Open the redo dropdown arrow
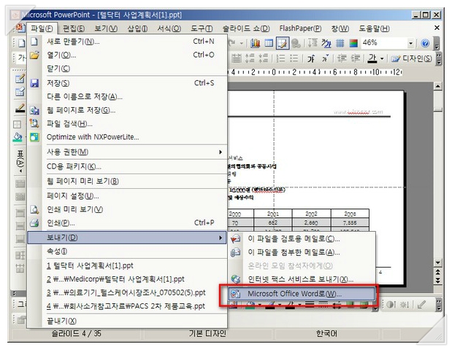Image resolution: width=452 pixels, height=350 pixels. tap(242, 44)
